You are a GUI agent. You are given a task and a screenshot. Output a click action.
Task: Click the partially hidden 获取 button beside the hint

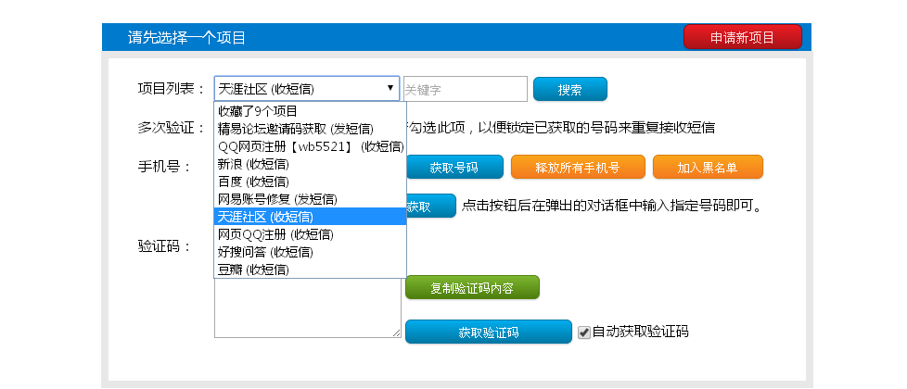(431, 206)
